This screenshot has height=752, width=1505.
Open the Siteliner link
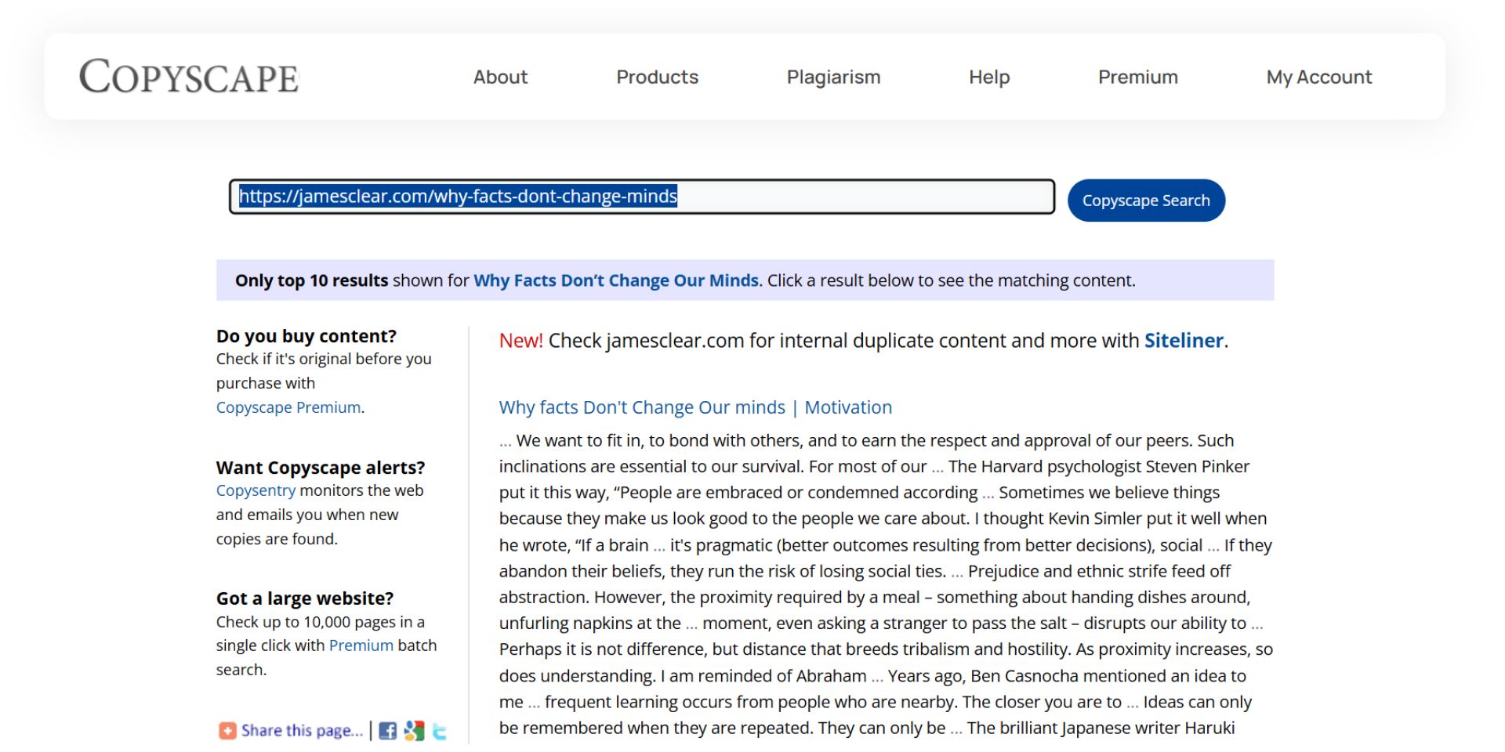click(1184, 341)
